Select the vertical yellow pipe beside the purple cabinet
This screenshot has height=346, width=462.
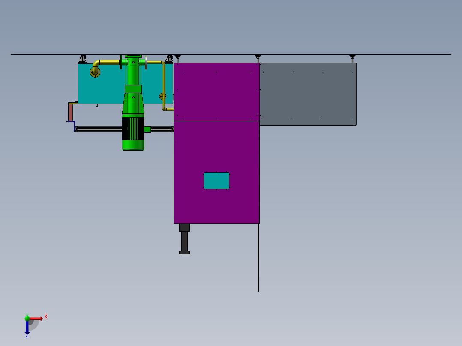(x=164, y=86)
